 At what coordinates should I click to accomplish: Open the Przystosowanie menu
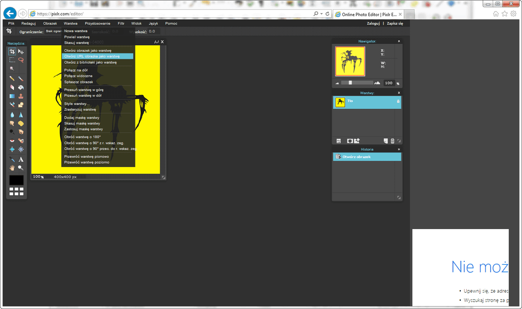pos(97,23)
